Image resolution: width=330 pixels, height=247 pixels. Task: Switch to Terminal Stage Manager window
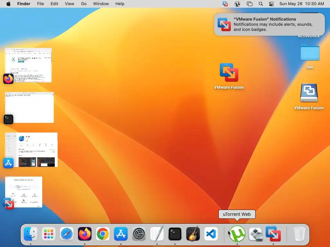29,107
